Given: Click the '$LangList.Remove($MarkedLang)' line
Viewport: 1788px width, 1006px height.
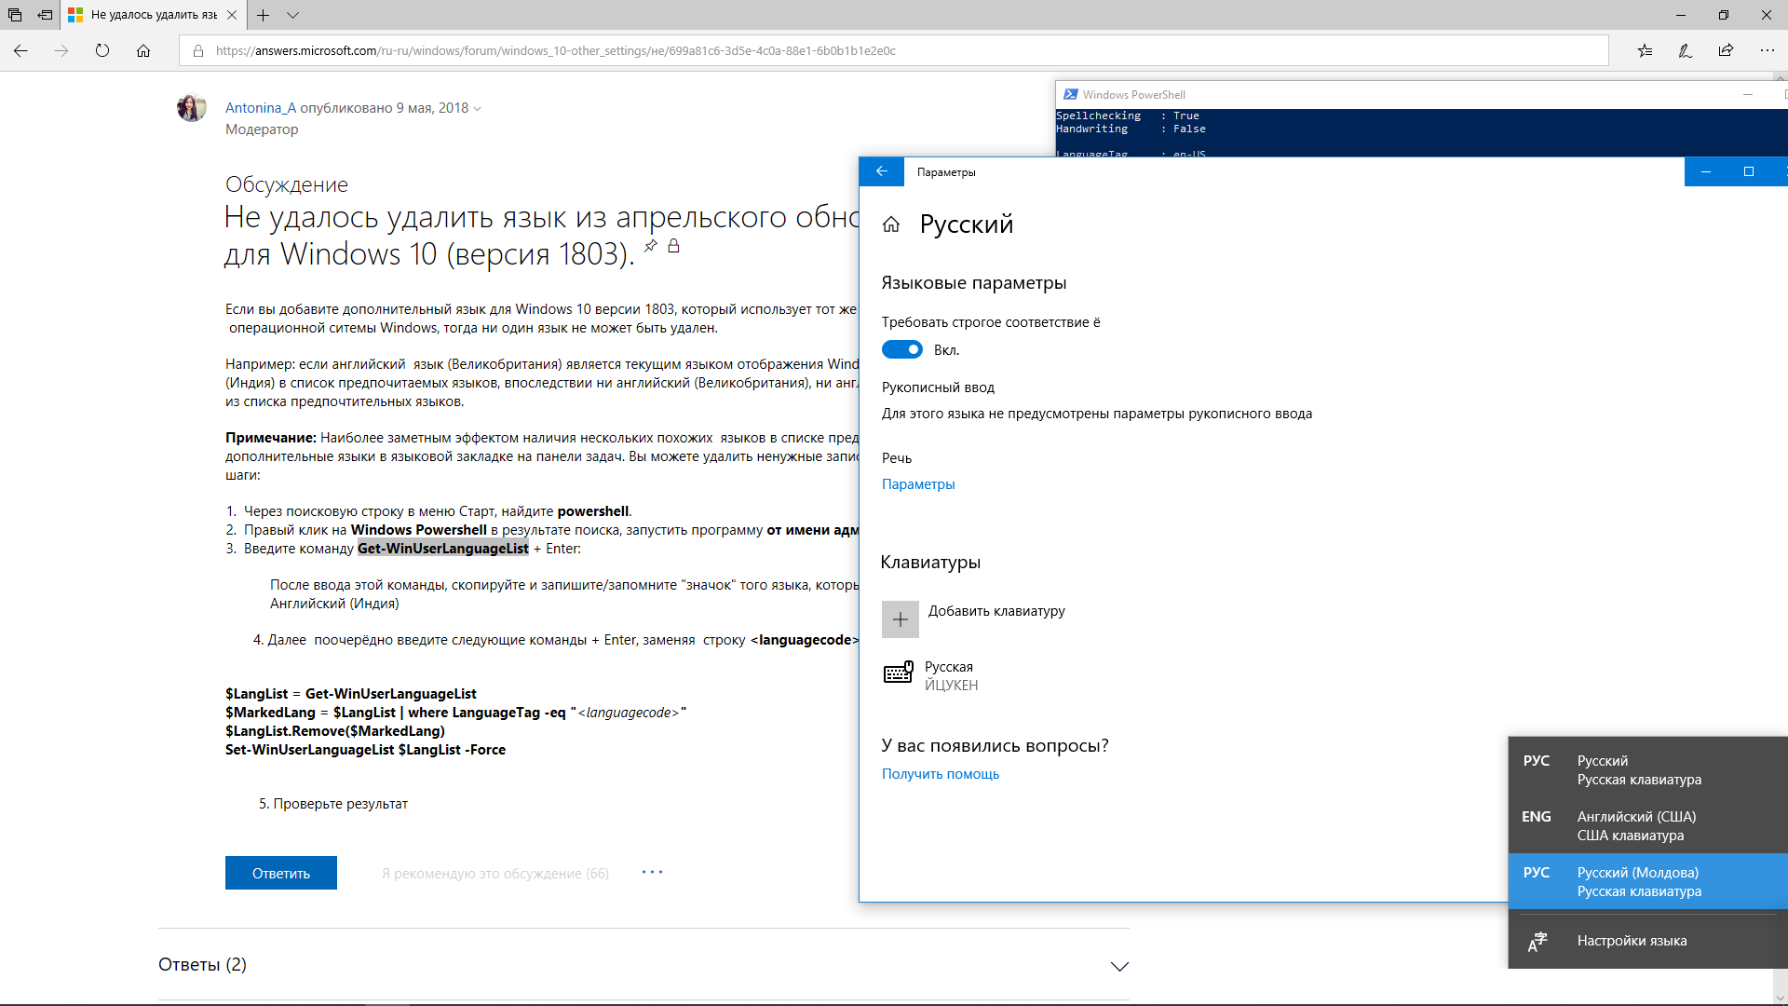Looking at the screenshot, I should pos(335,731).
